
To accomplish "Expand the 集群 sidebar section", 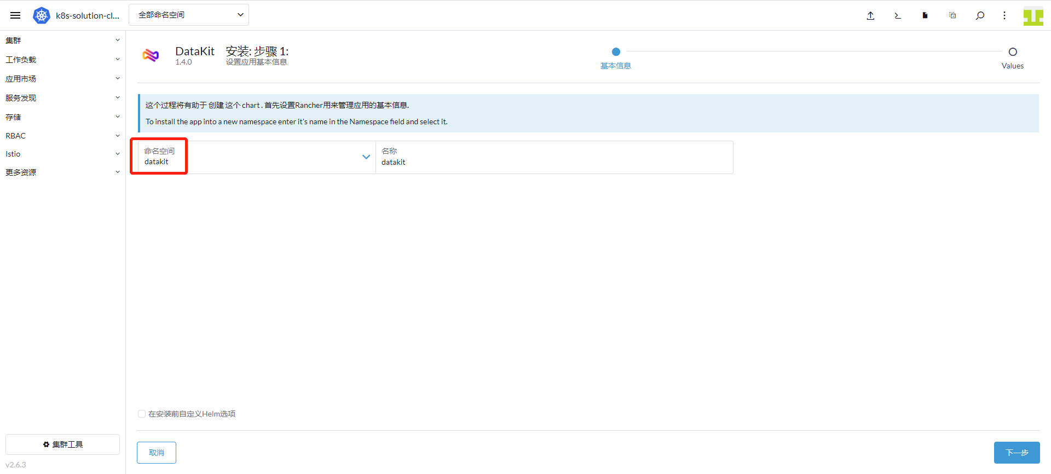I will pyautogui.click(x=62, y=41).
